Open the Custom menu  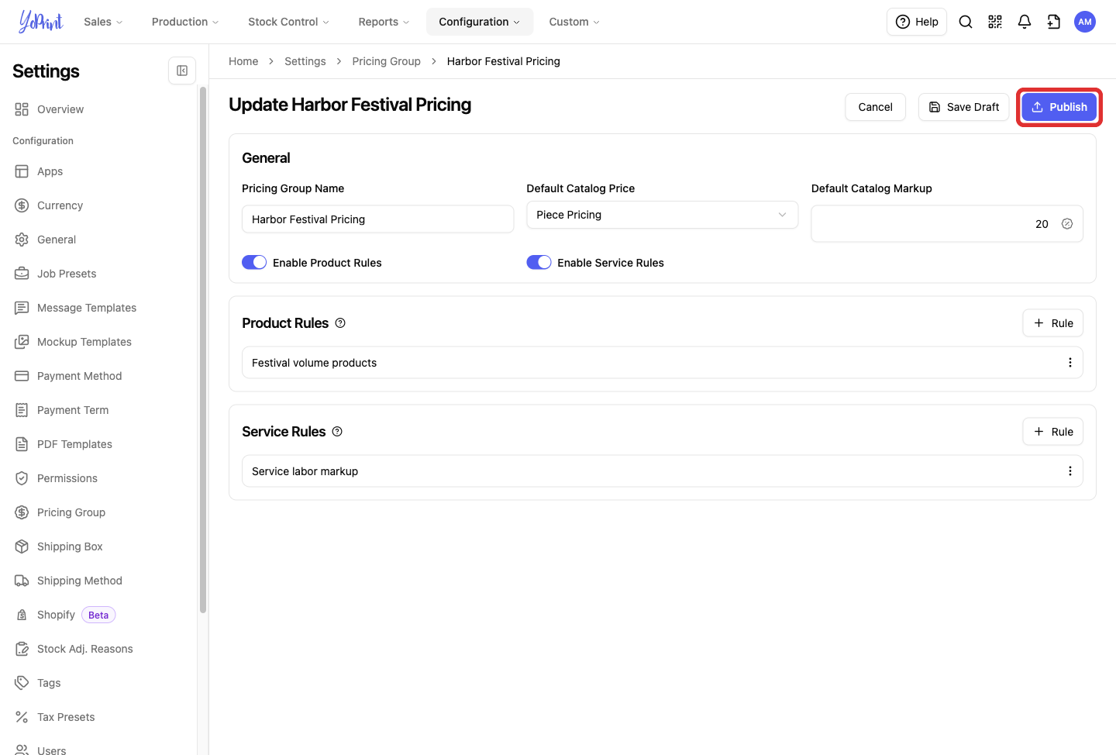pyautogui.click(x=574, y=22)
